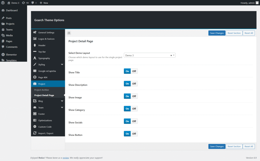
Task: Click the Version 6.9 footer text
Action: click(251, 158)
